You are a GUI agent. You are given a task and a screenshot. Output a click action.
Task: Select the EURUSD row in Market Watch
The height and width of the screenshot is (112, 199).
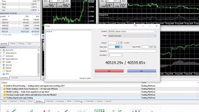point(20,29)
